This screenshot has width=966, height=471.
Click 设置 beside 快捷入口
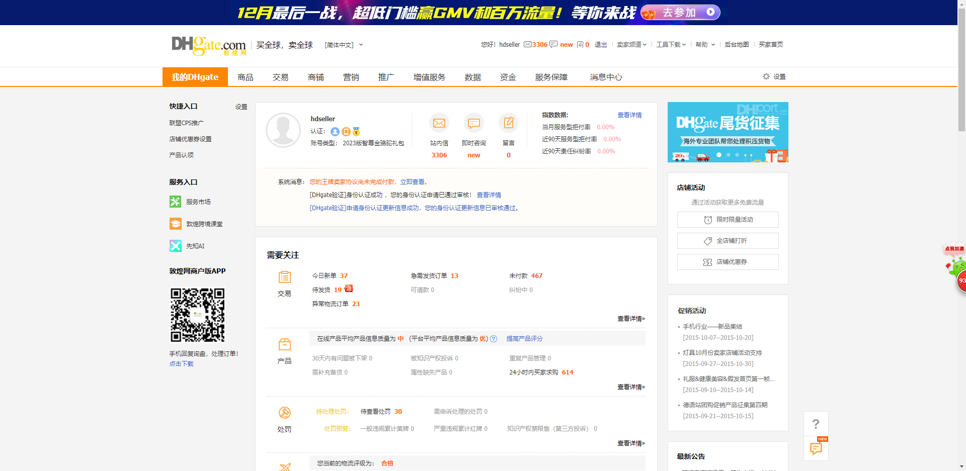tap(241, 107)
